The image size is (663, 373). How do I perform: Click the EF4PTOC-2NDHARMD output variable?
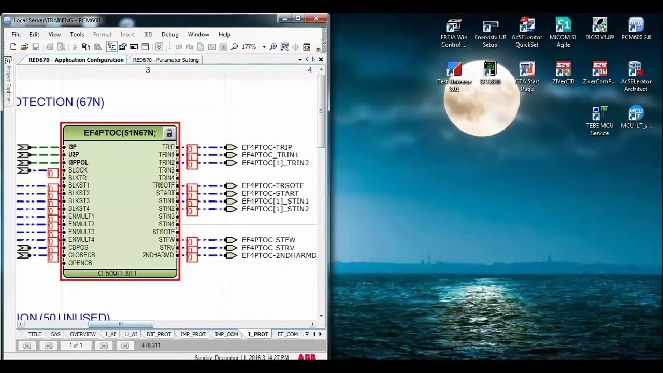coord(279,255)
